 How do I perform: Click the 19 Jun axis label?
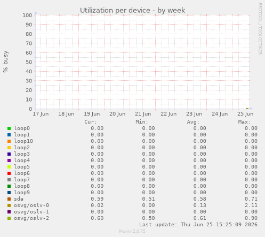tap(92, 114)
